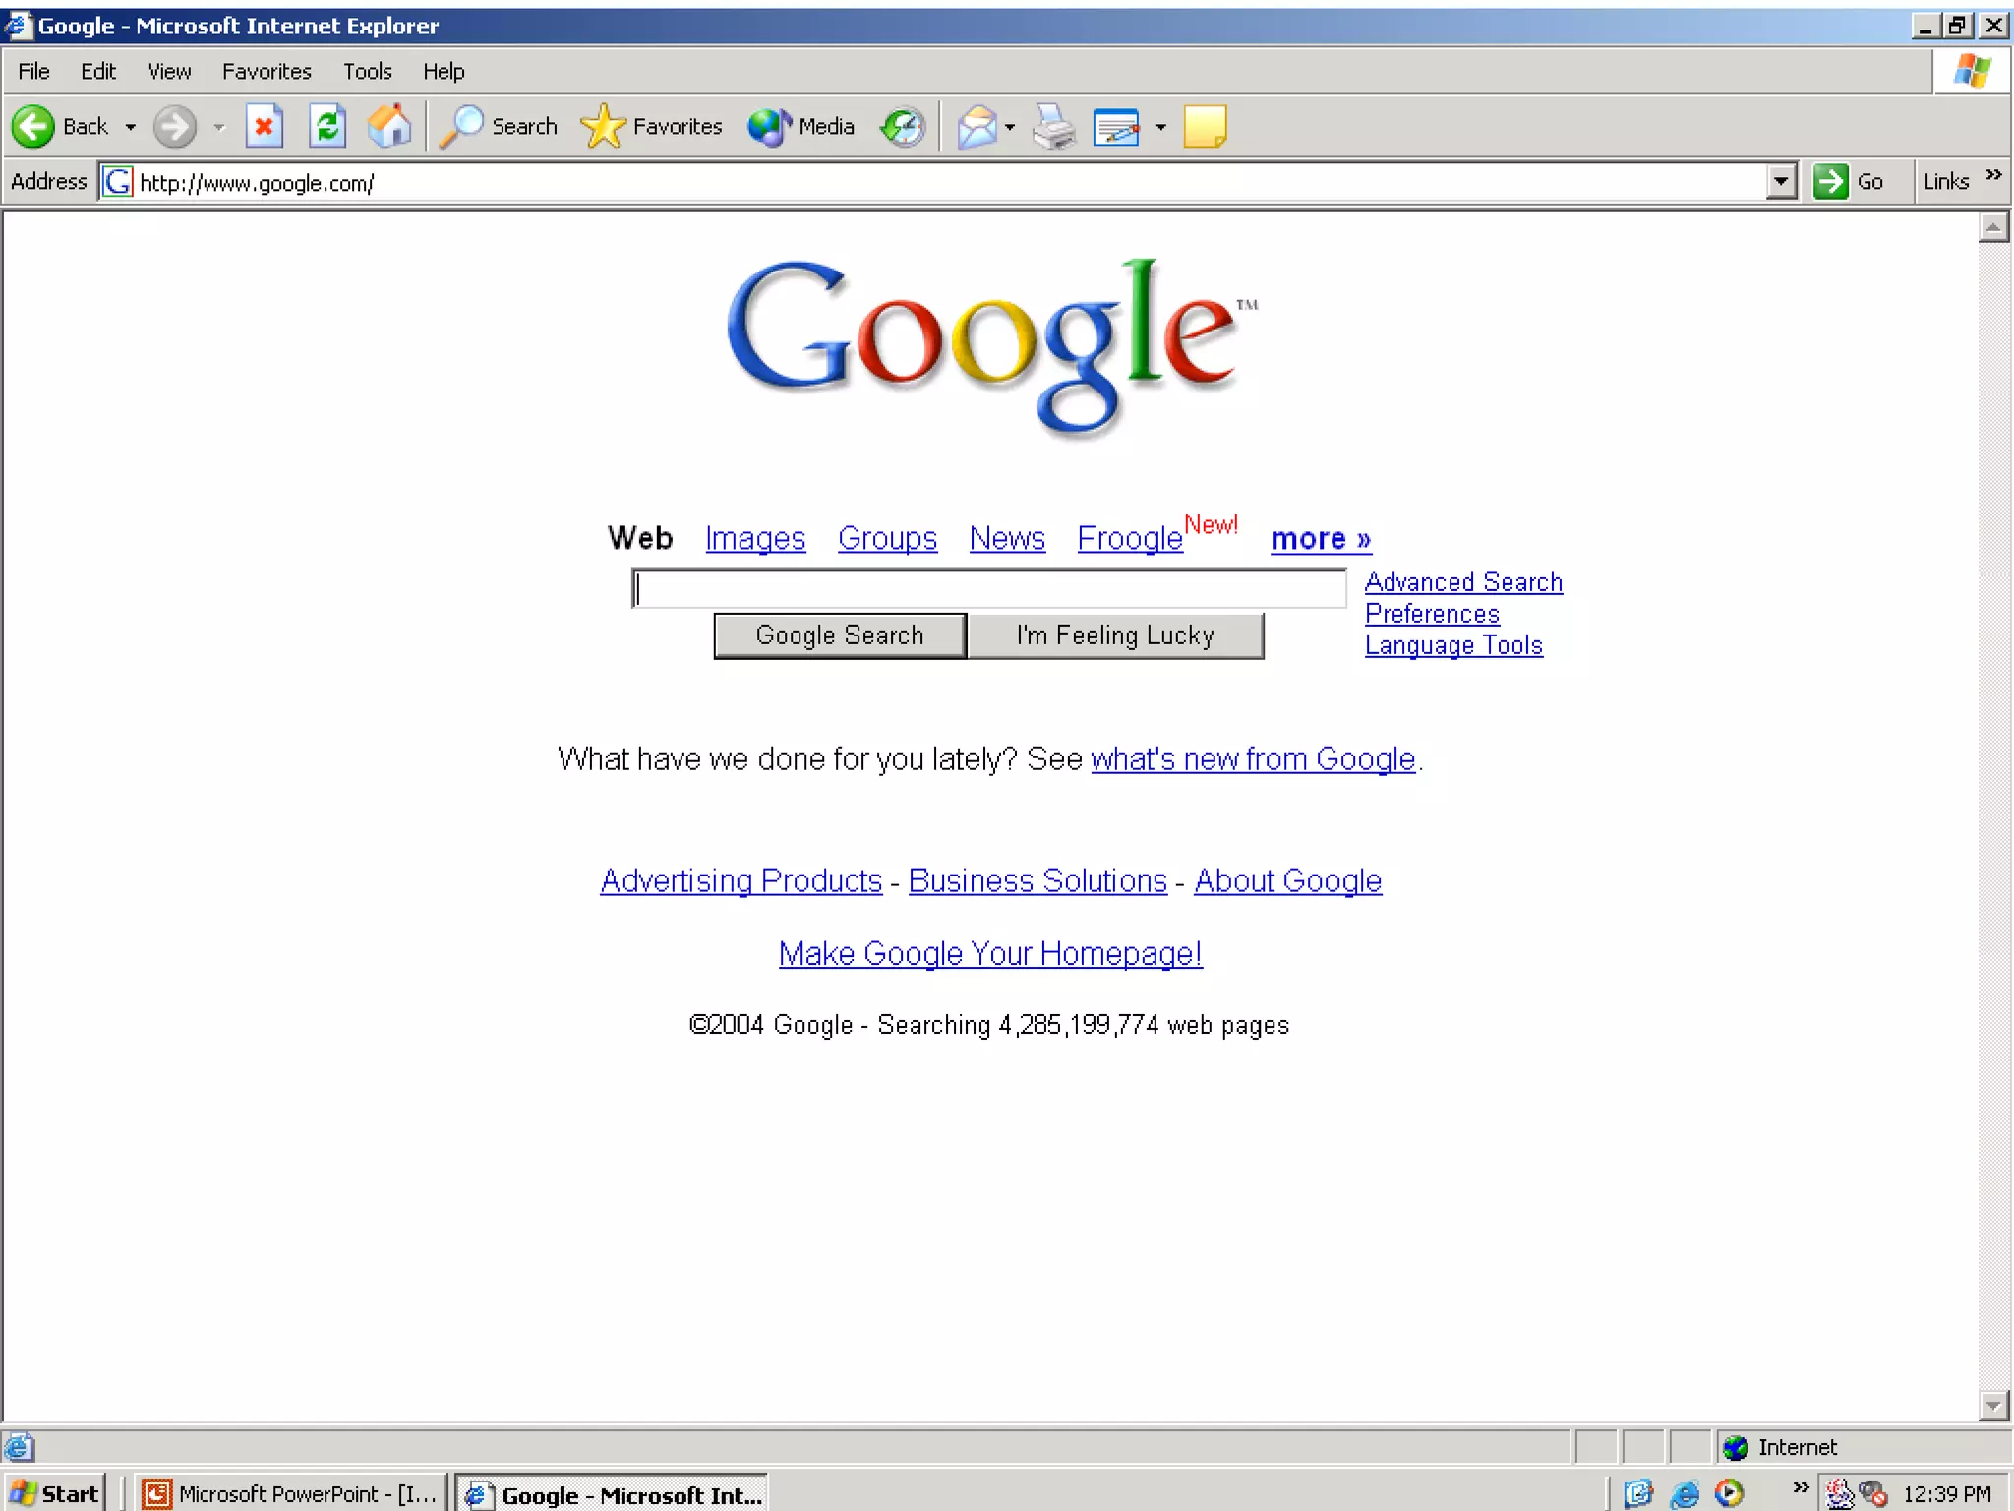Open the Mail toolbar icon
Screen dimensions: 2014x1511
coord(977,127)
